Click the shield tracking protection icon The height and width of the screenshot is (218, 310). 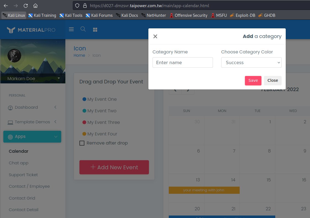77,6
